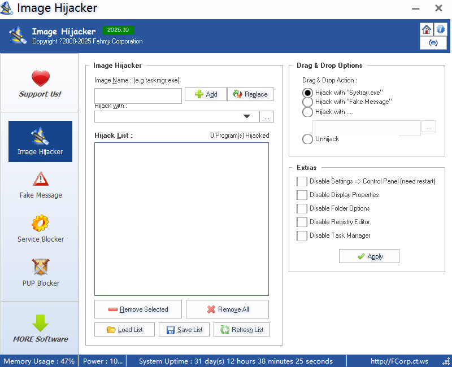Screen dimensions: 452x367
Task: Click the Apply button in Extras
Action: [x=369, y=256]
